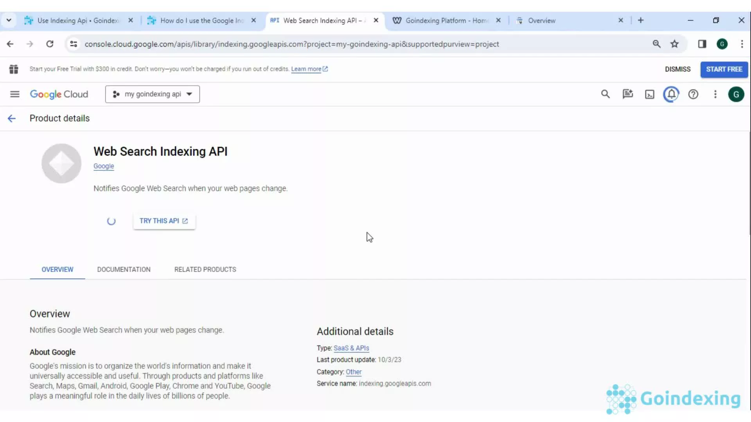This screenshot has width=751, height=422.
Task: Open the Cloud console settings kebab menu
Action: pyautogui.click(x=715, y=94)
